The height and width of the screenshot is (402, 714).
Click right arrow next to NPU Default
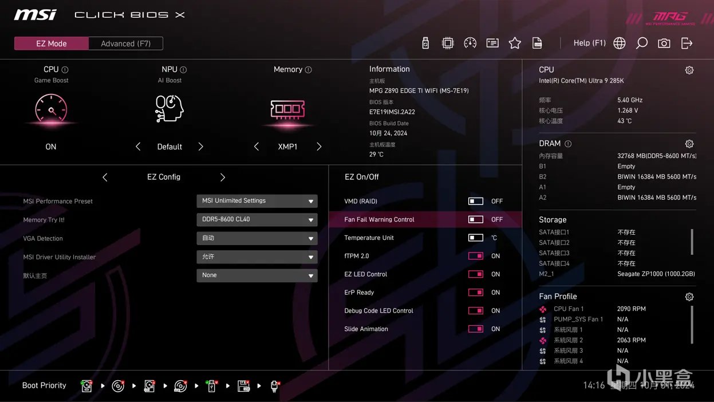click(200, 147)
